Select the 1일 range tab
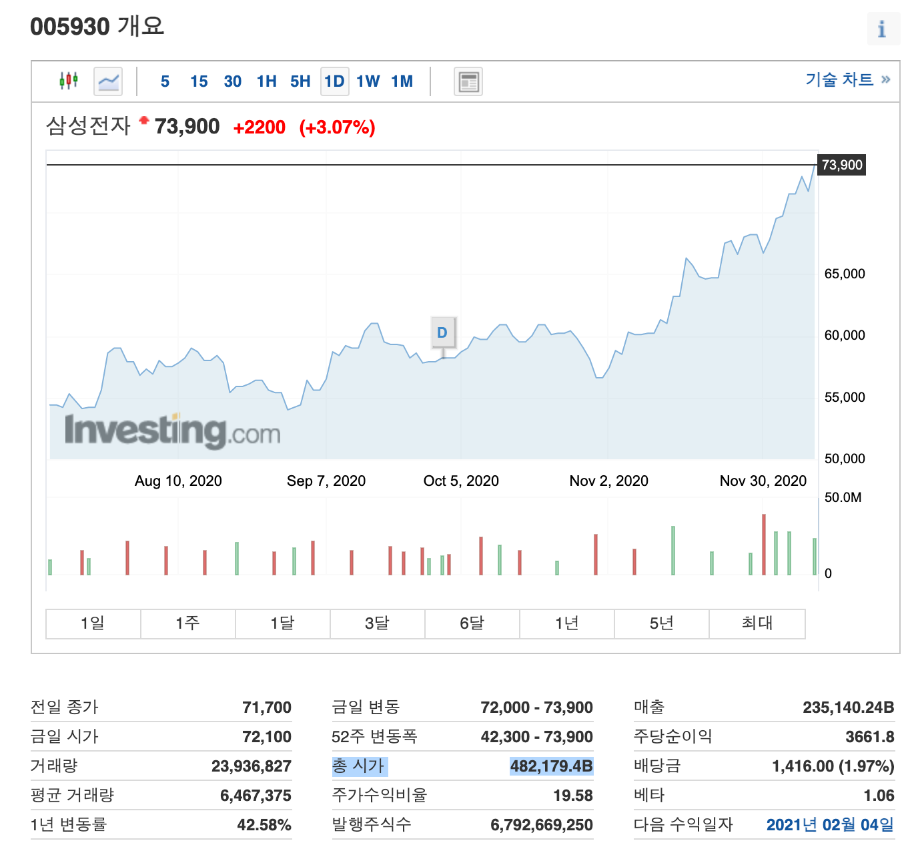 point(93,623)
